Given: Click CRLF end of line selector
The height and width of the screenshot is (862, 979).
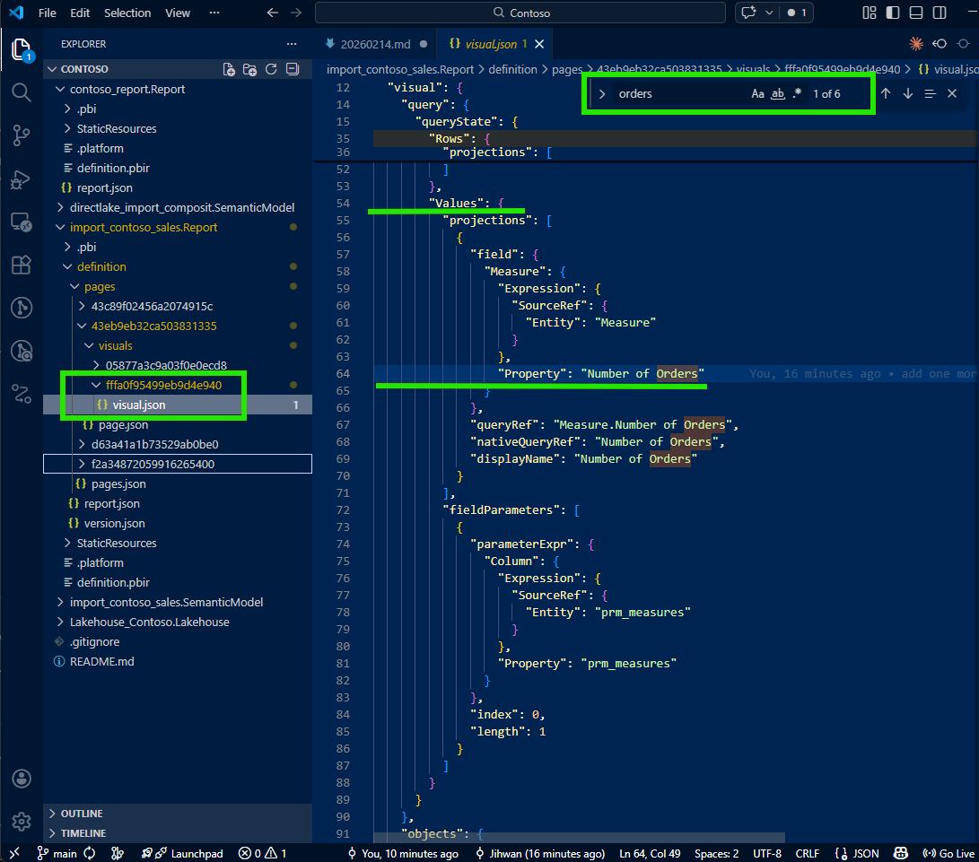Looking at the screenshot, I should [x=808, y=853].
